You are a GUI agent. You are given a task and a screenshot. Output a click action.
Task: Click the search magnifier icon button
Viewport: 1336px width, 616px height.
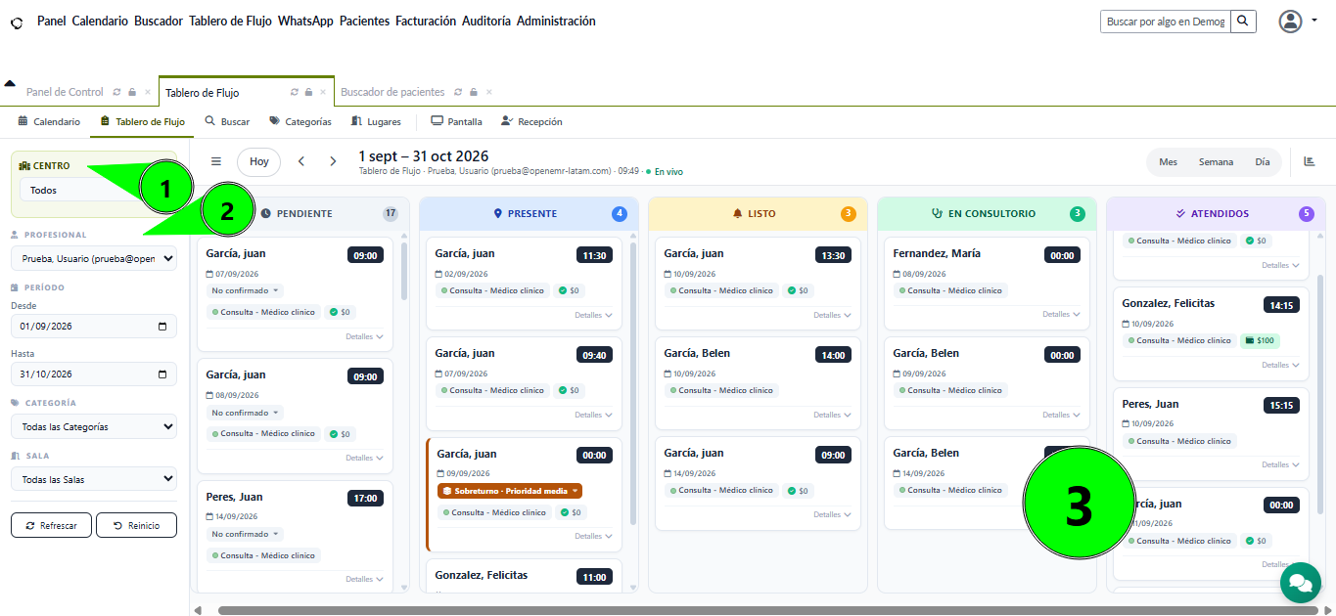pos(1243,21)
